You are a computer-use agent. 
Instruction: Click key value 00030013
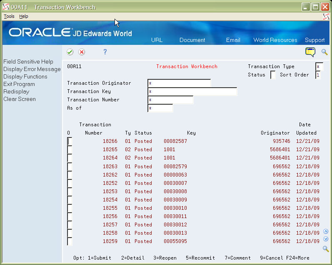pyautogui.click(x=175, y=233)
